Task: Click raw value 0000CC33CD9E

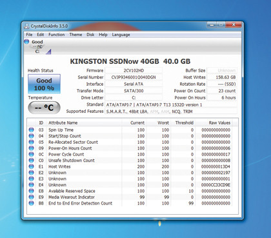Action: 216,185
